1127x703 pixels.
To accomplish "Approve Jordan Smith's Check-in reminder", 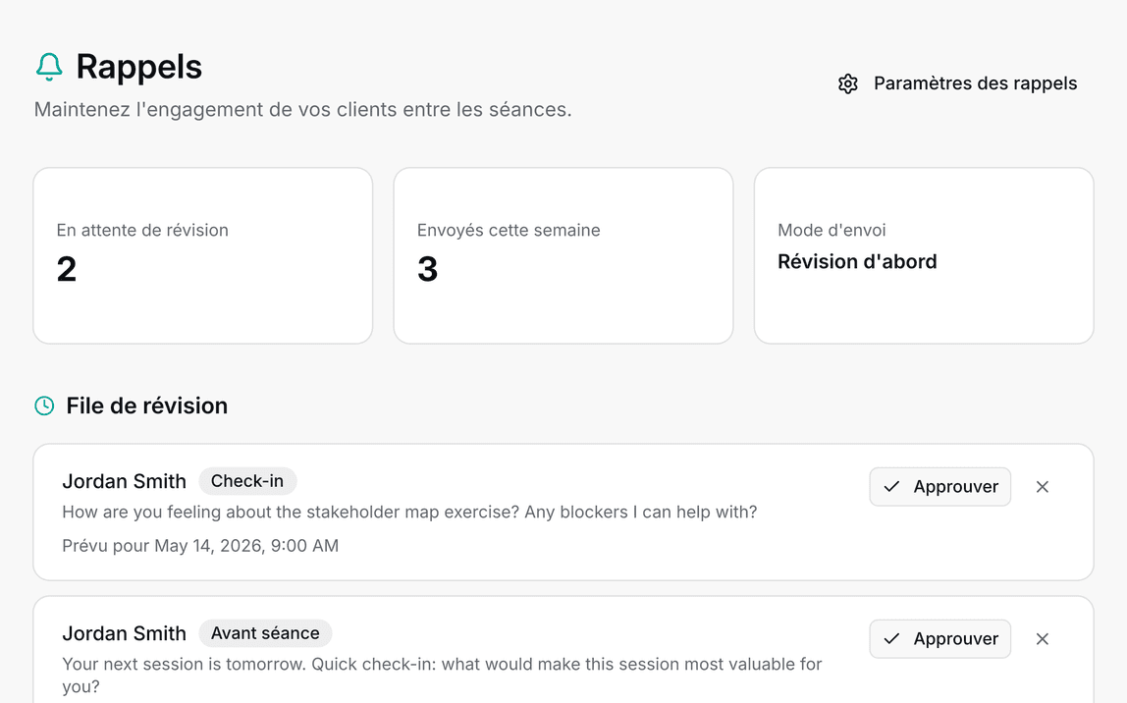I will tap(940, 487).
